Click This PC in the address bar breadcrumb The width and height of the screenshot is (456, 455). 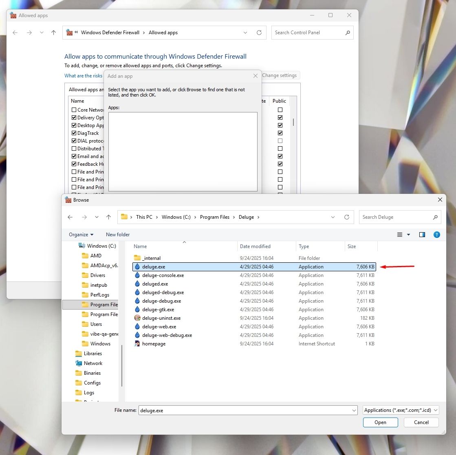coord(144,217)
